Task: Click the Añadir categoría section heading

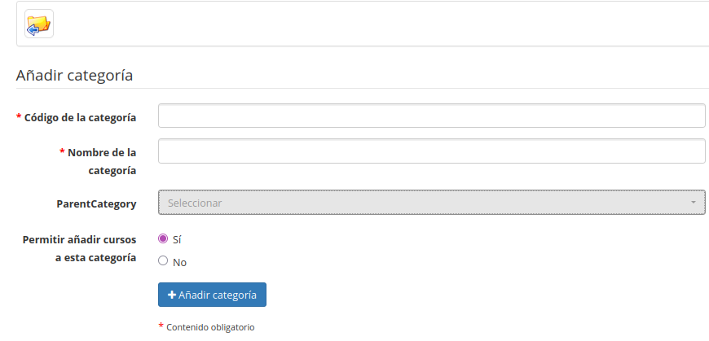Action: [74, 76]
